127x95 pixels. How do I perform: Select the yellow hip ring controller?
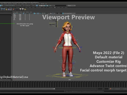[x=67, y=48]
